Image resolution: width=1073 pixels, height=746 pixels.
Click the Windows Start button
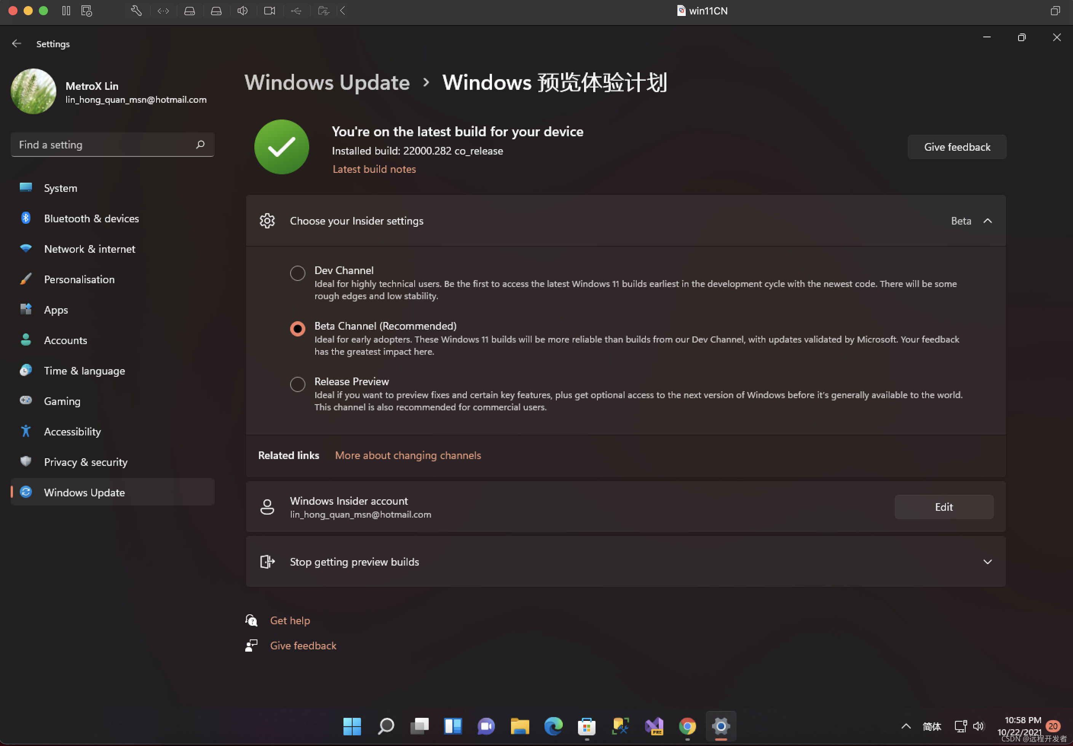352,725
